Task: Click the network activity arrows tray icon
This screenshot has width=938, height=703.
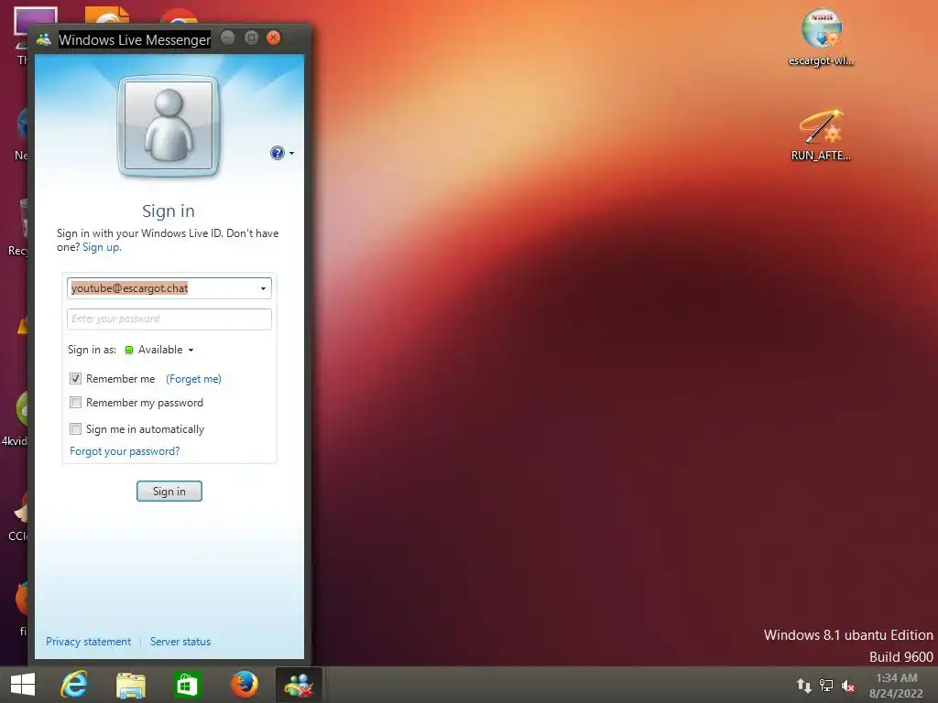Action: 804,686
